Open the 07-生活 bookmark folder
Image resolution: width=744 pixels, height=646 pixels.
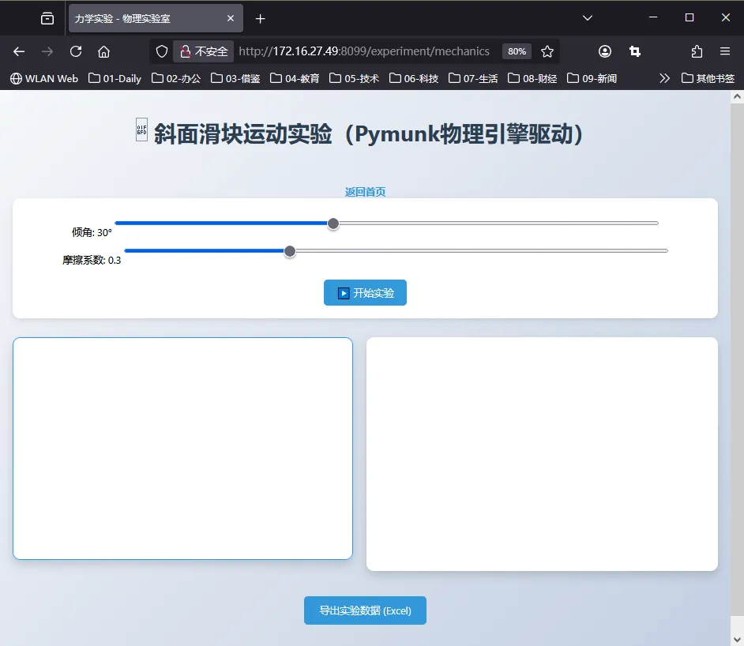click(x=473, y=78)
